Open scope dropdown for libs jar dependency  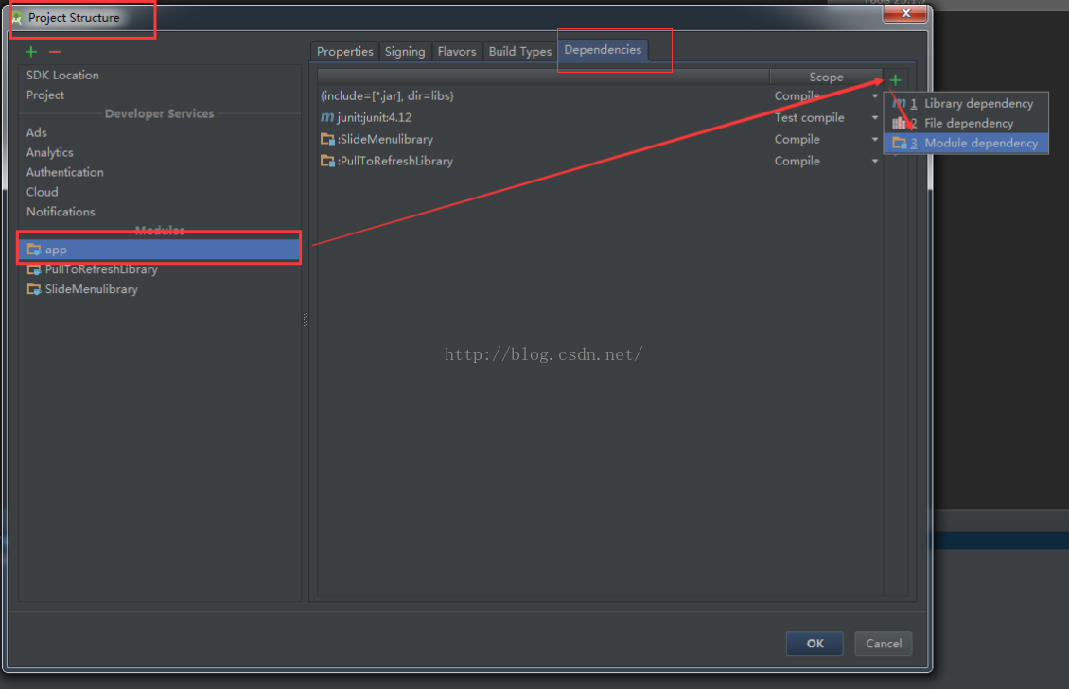click(875, 96)
